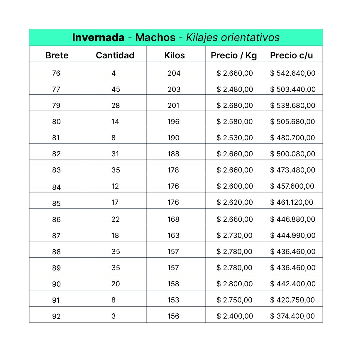Select price per kg $ 2.750,00
The image size is (352, 352).
[x=234, y=300]
